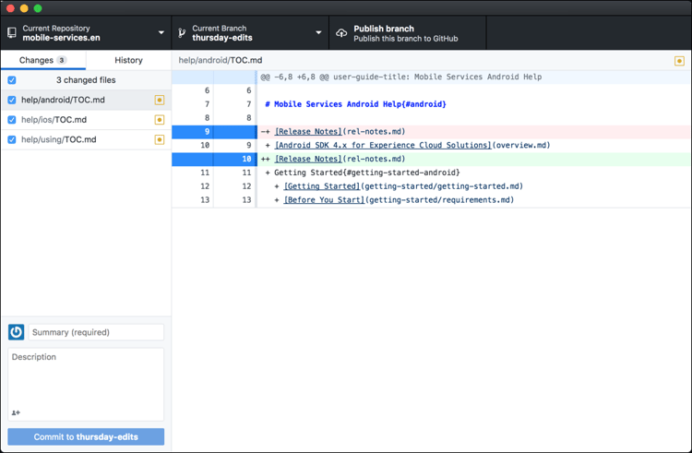Screen dimensions: 692x453
Task: Toggle selection of added line 10 in gutter
Action: click(x=214, y=159)
